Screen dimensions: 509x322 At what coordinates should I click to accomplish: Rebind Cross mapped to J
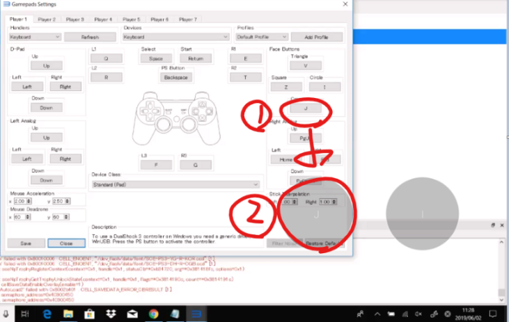[306, 108]
